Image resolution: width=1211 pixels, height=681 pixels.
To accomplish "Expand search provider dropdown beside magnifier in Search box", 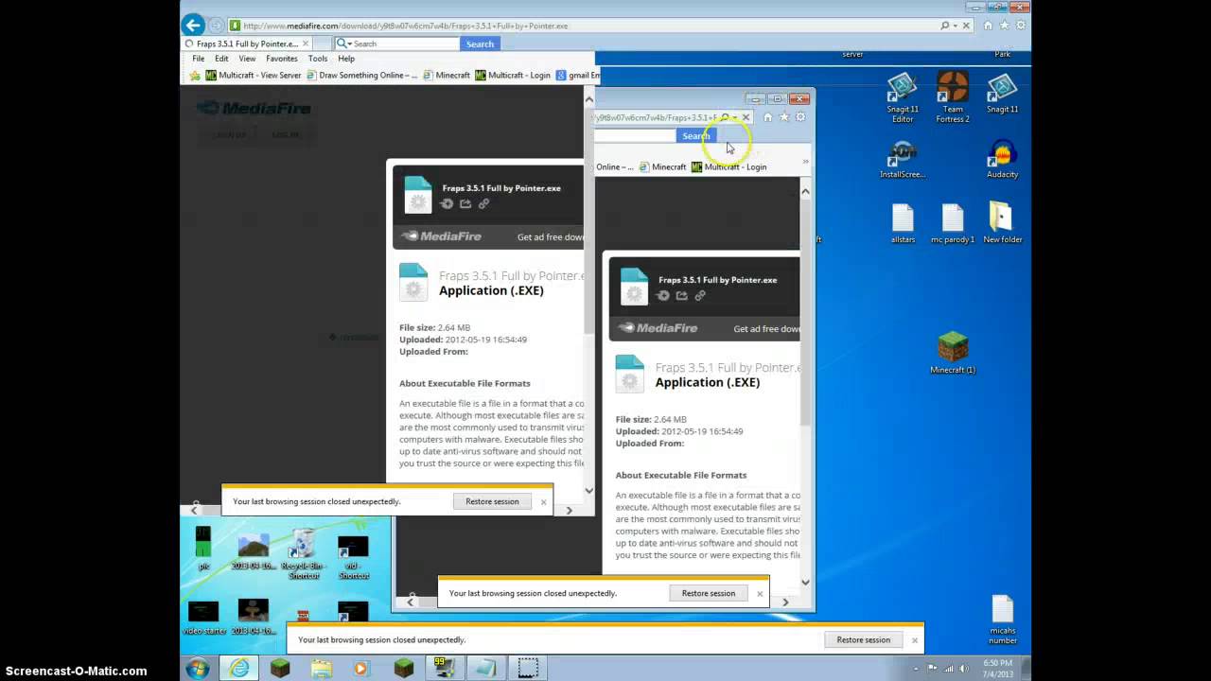I will tap(348, 44).
